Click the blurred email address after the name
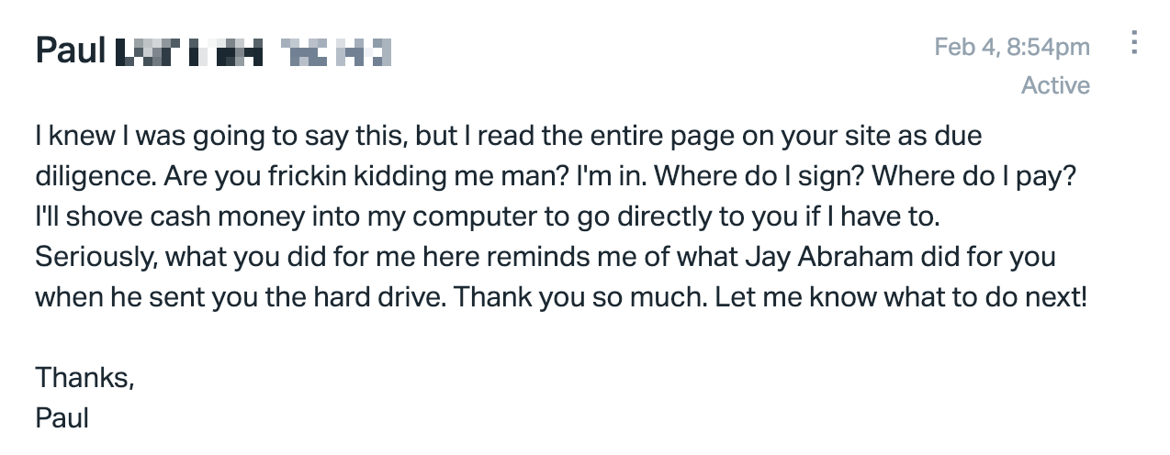 coord(335,51)
